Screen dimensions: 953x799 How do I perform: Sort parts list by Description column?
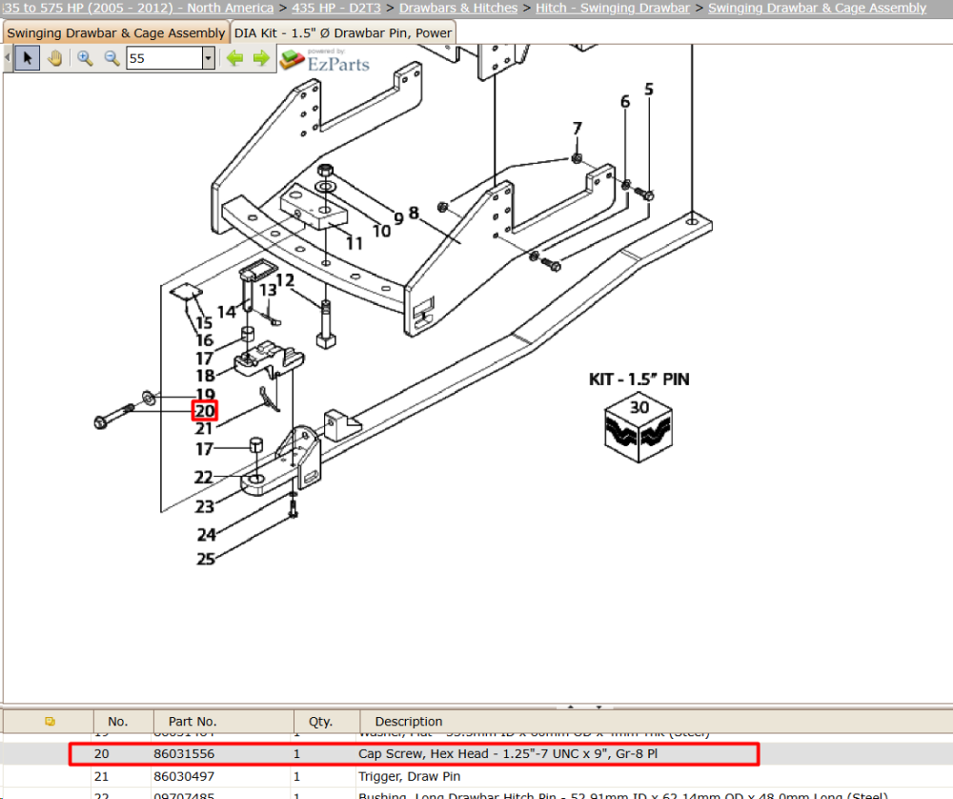[657, 721]
